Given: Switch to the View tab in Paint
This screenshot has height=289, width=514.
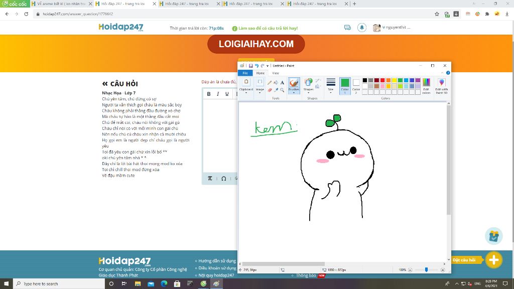Looking at the screenshot, I should click(x=276, y=73).
